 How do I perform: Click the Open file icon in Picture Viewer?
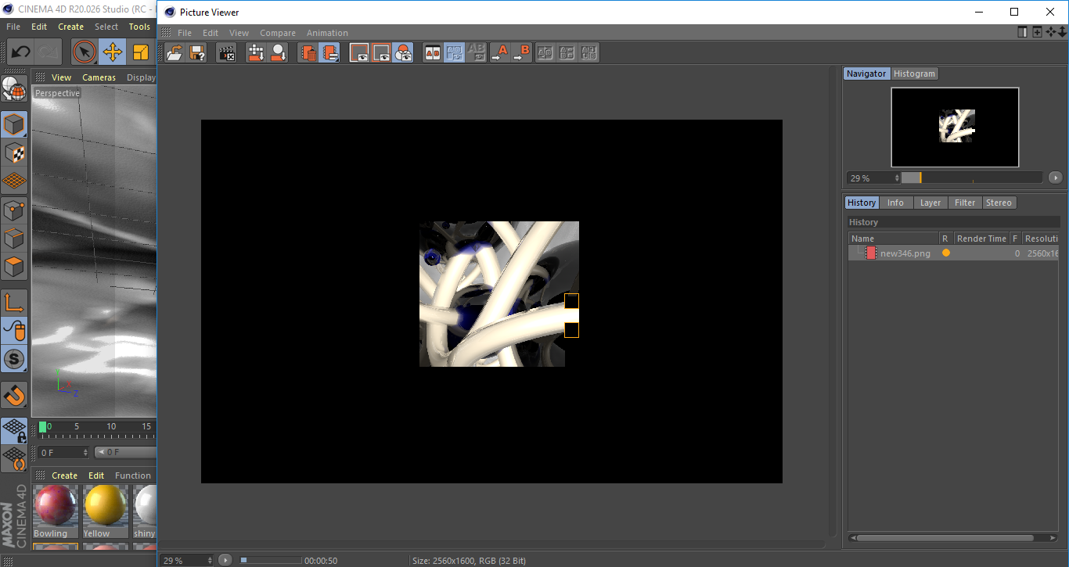tap(175, 52)
